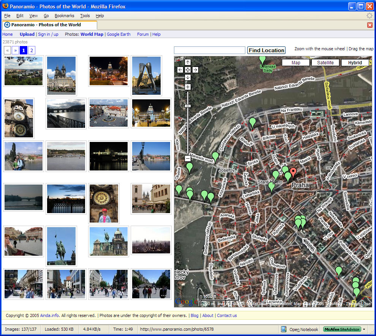Click the map pan left arrow
This screenshot has width=376, height=336.
click(180, 70)
